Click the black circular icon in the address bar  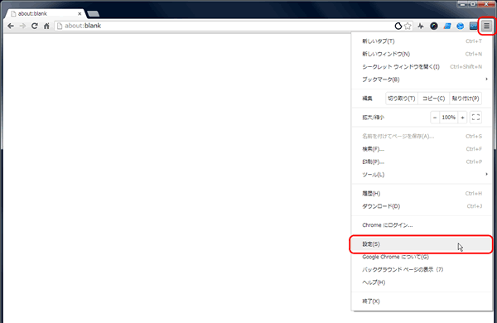[398, 26]
